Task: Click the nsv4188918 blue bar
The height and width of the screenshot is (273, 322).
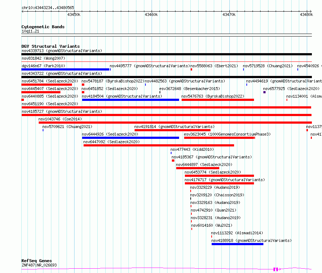Action: [237, 244]
